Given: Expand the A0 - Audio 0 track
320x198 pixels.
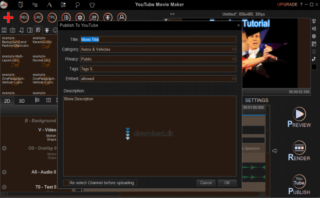Looking at the screenshot, I should click(4, 172).
